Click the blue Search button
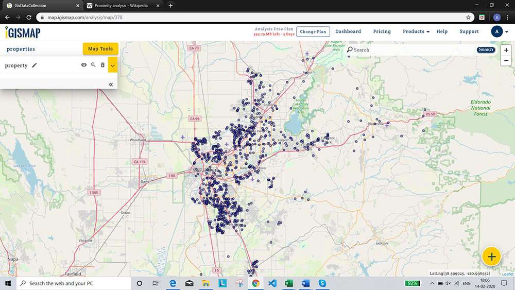Viewport: 515px width, 290px height. [x=486, y=49]
